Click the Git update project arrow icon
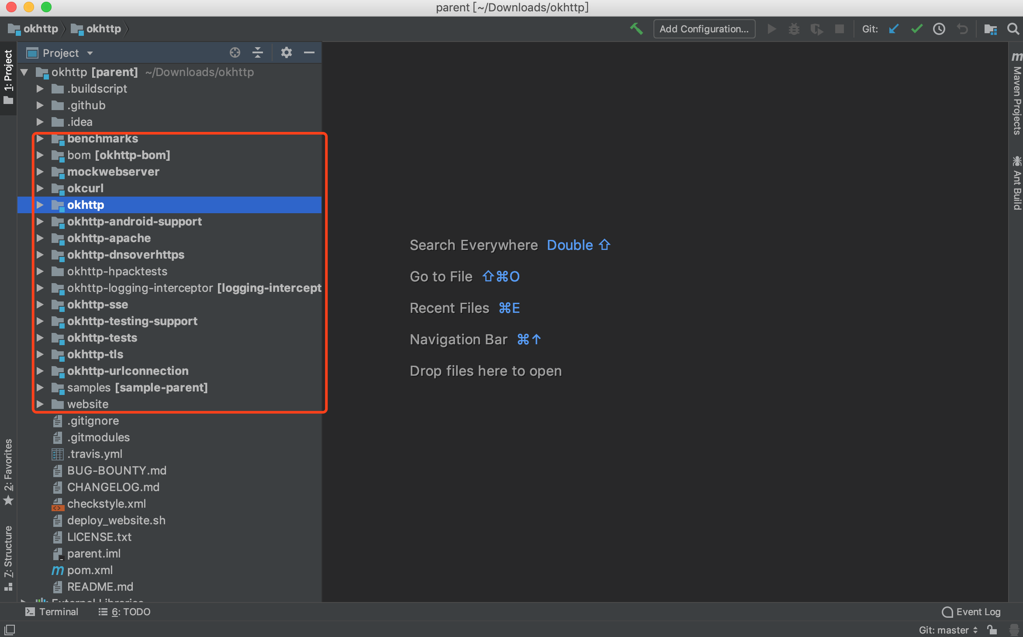 (894, 29)
